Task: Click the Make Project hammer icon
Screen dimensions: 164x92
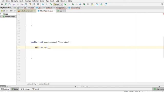Action: [51, 4]
